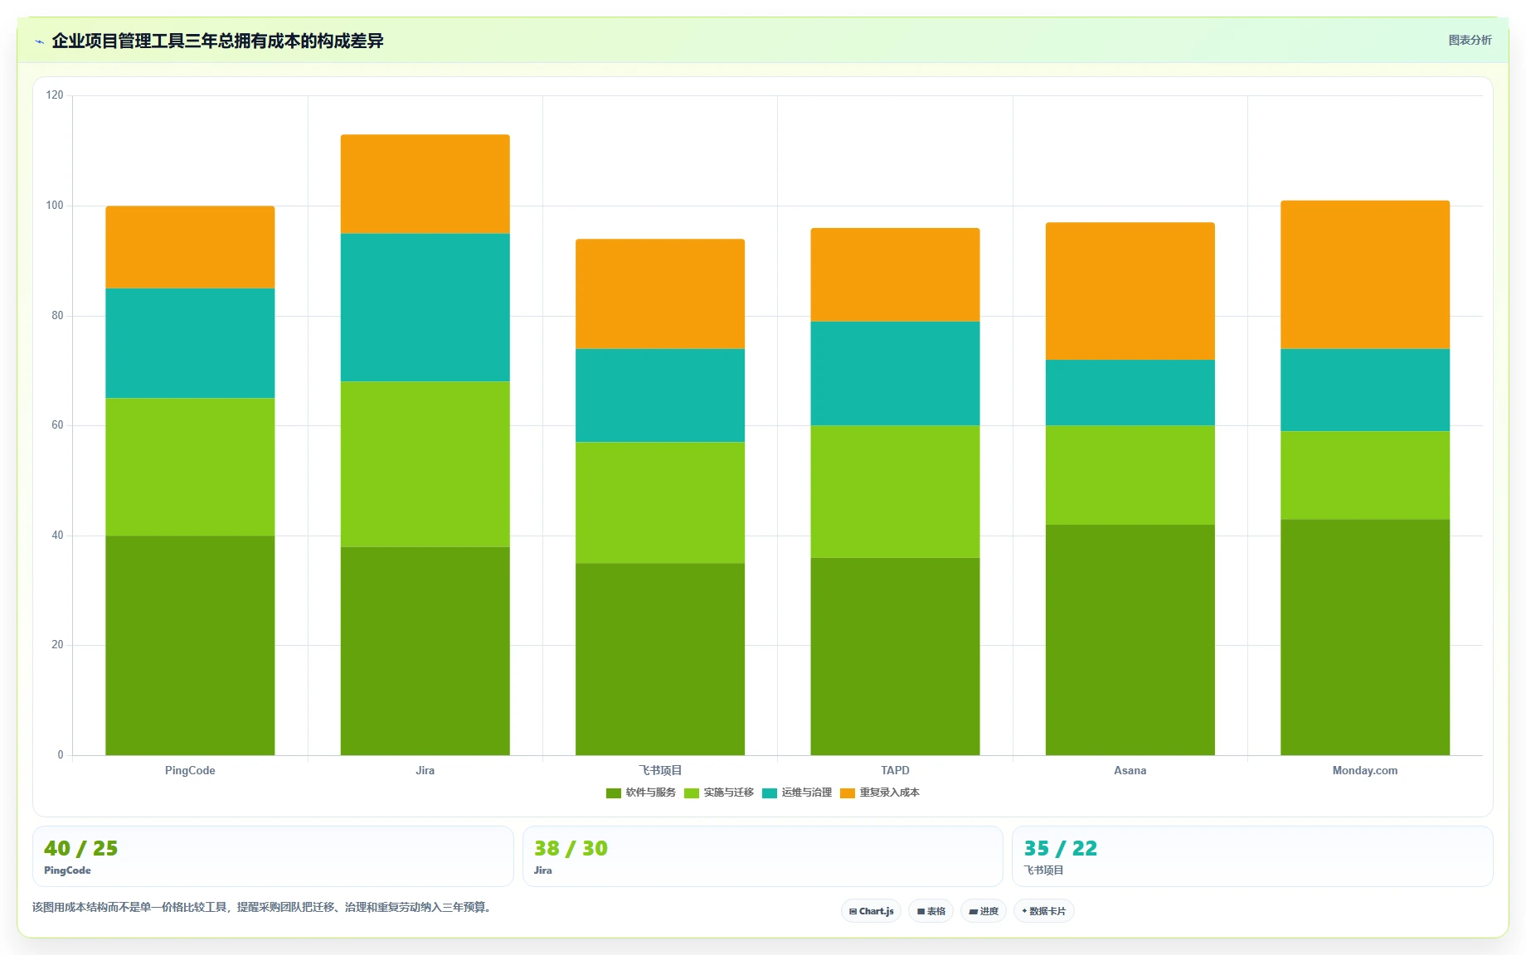
Task: Click the PingCode orange 重复录入成本 bar segment
Action: point(190,247)
